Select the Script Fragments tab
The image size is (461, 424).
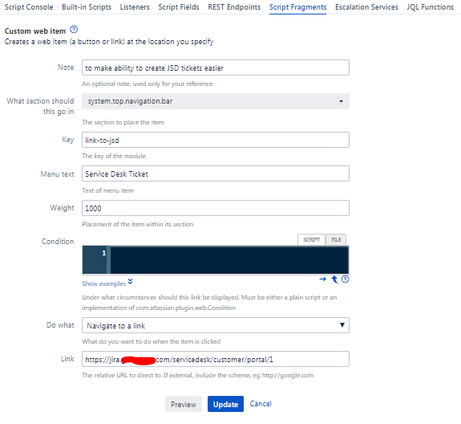click(297, 7)
